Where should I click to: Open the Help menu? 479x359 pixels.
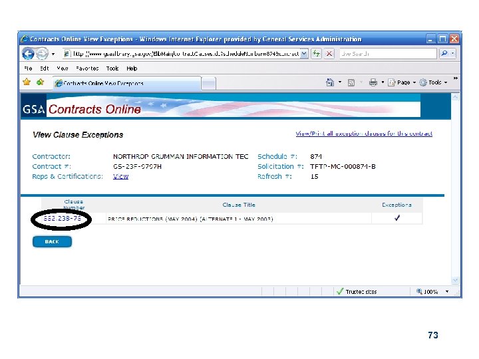(132, 68)
